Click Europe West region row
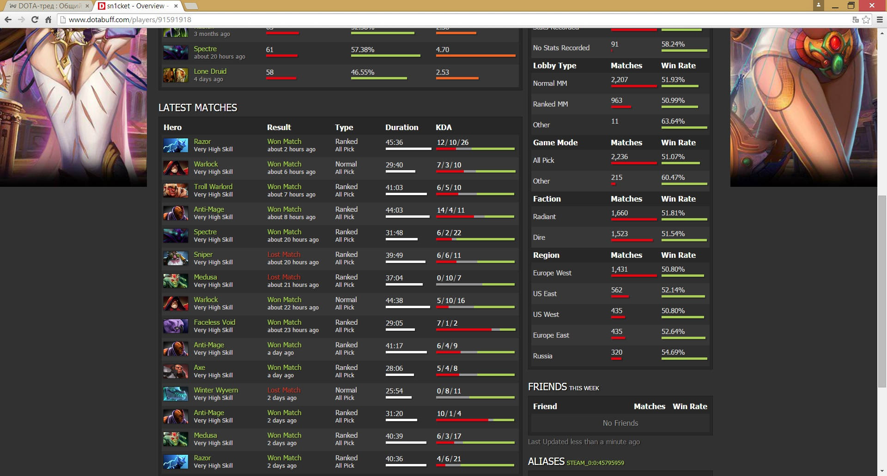887x476 pixels. click(x=620, y=273)
